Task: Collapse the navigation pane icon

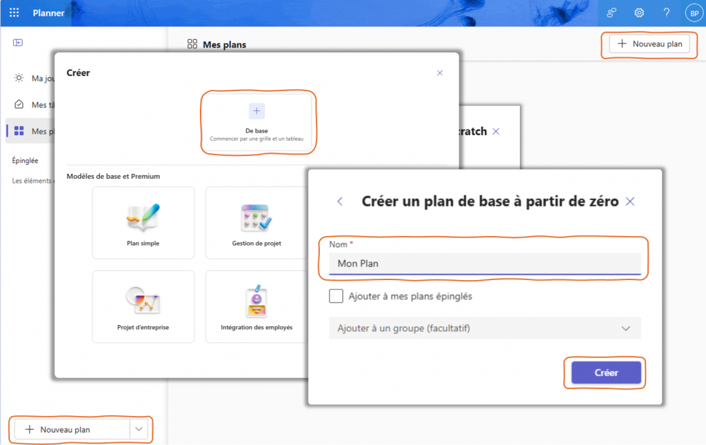Action: tap(18, 43)
